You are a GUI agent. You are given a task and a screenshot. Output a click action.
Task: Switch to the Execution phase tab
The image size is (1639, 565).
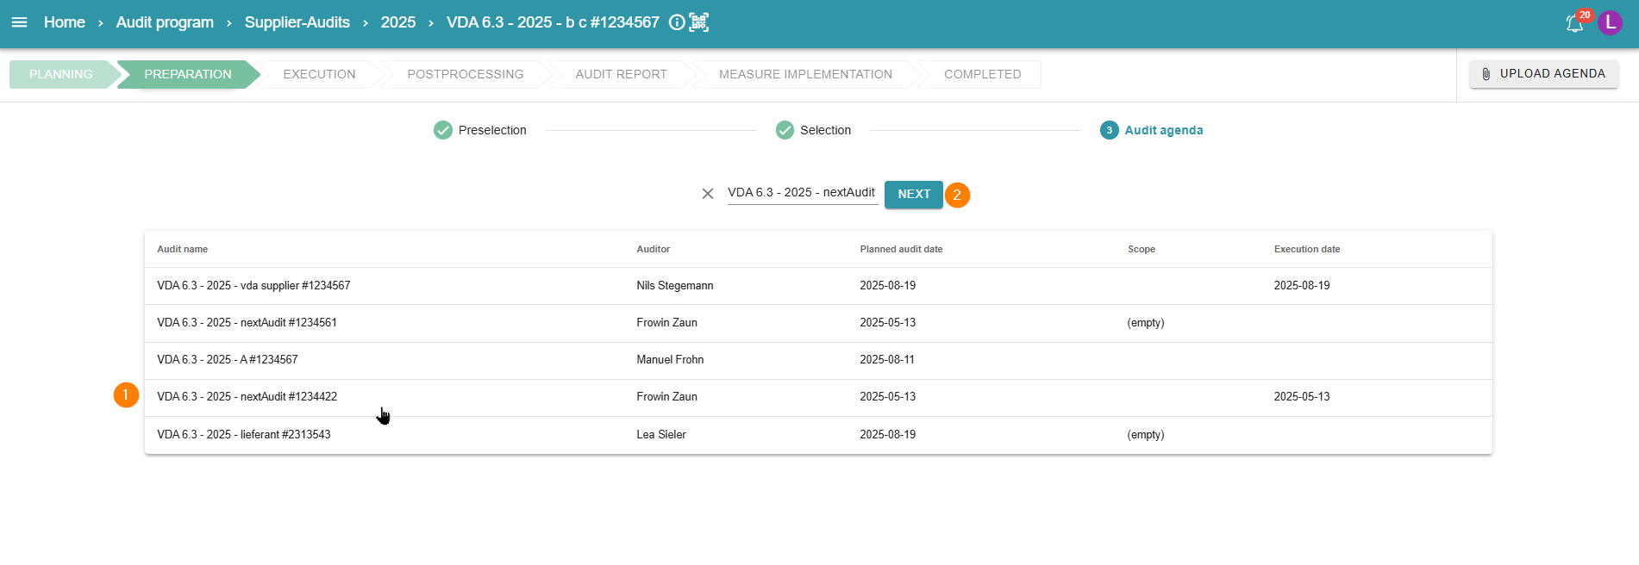[319, 74]
